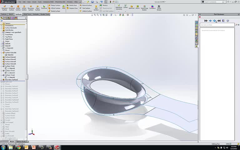Switch to the Mold Tools tab
Viewport: 240px width, 150px height.
point(27,14)
